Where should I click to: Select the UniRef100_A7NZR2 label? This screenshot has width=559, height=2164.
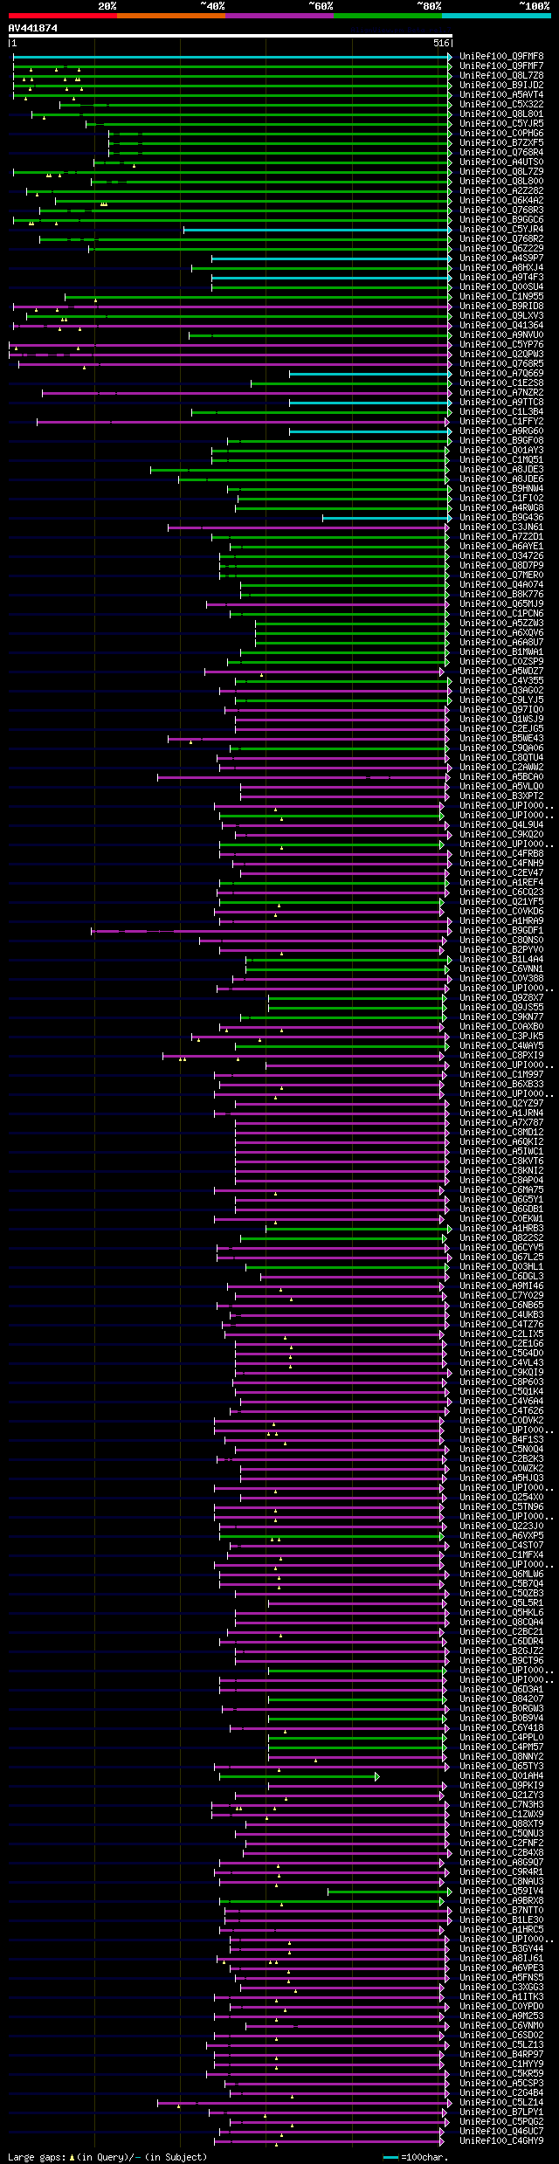501,393
